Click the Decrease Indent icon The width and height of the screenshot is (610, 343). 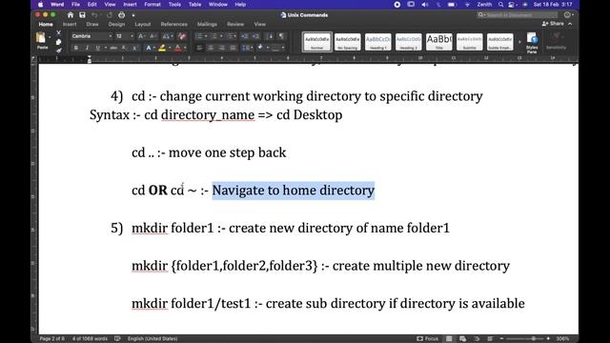(x=244, y=36)
